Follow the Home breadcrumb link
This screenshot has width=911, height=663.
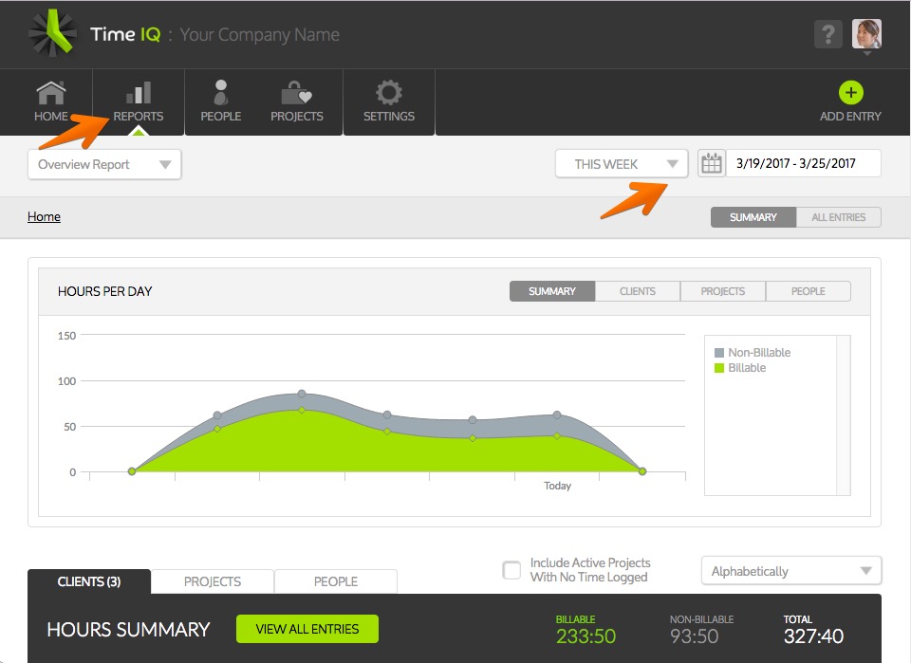45,216
